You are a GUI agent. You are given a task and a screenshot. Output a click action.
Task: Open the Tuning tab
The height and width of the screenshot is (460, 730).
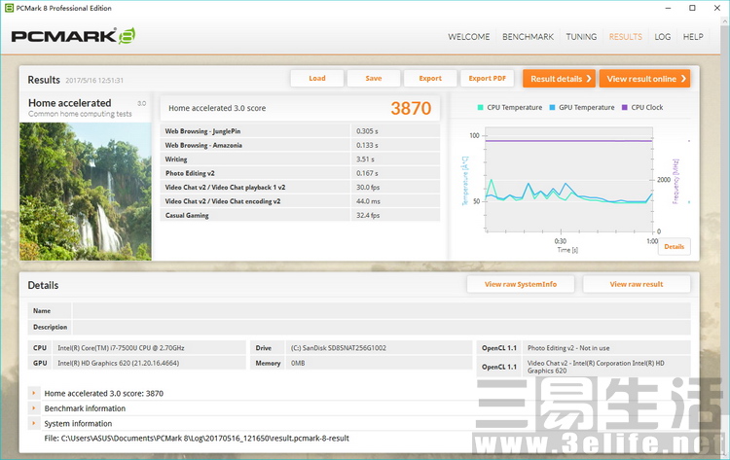[x=581, y=37]
